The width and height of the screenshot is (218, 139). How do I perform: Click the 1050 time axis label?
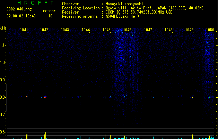210,30
